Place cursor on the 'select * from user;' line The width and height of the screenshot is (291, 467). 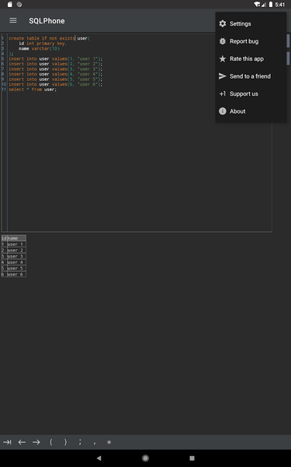(33, 90)
